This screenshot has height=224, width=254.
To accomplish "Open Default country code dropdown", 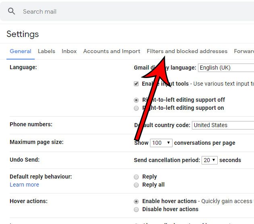I will coord(223,125).
